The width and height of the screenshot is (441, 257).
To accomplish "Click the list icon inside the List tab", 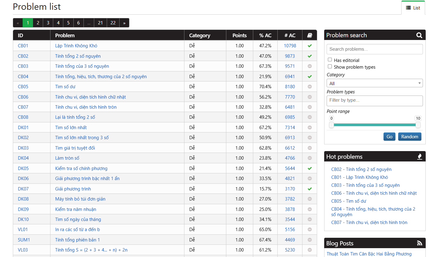I will click(x=409, y=8).
